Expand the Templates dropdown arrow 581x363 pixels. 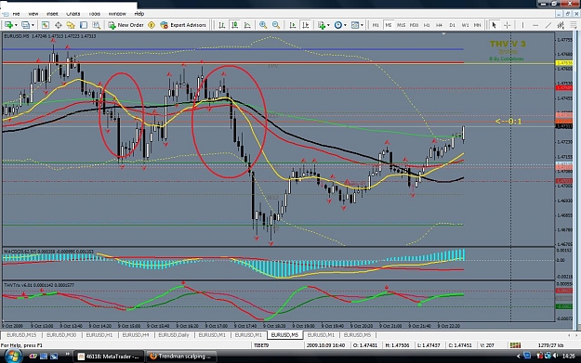[x=362, y=25]
